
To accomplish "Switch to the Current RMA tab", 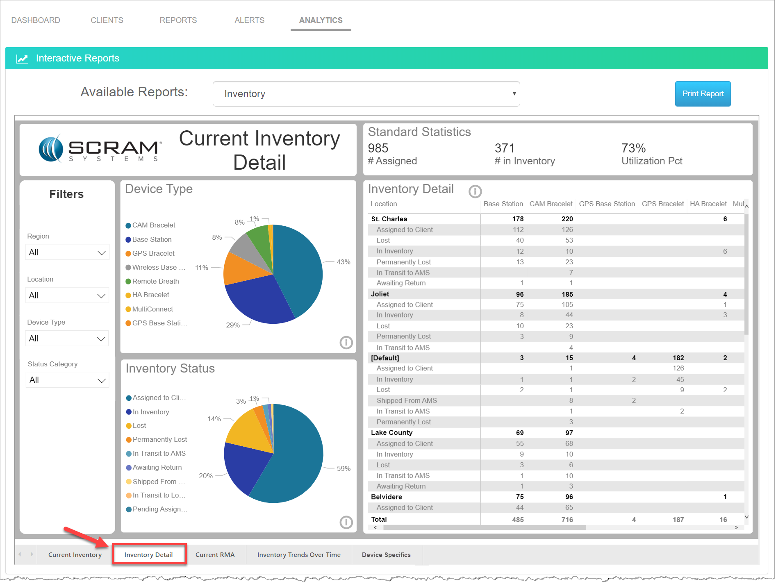I will pos(215,554).
